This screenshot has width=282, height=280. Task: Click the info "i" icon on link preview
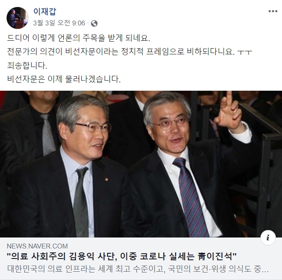[x=268, y=237]
